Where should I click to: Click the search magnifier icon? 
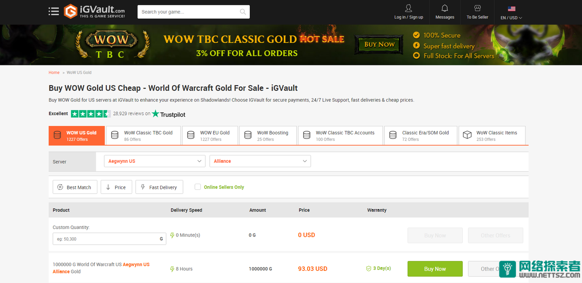click(x=243, y=12)
